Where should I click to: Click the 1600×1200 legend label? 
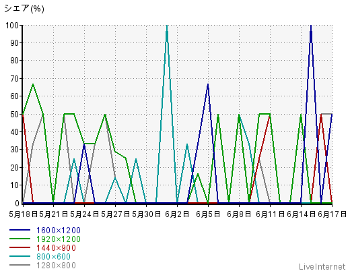[59, 231]
